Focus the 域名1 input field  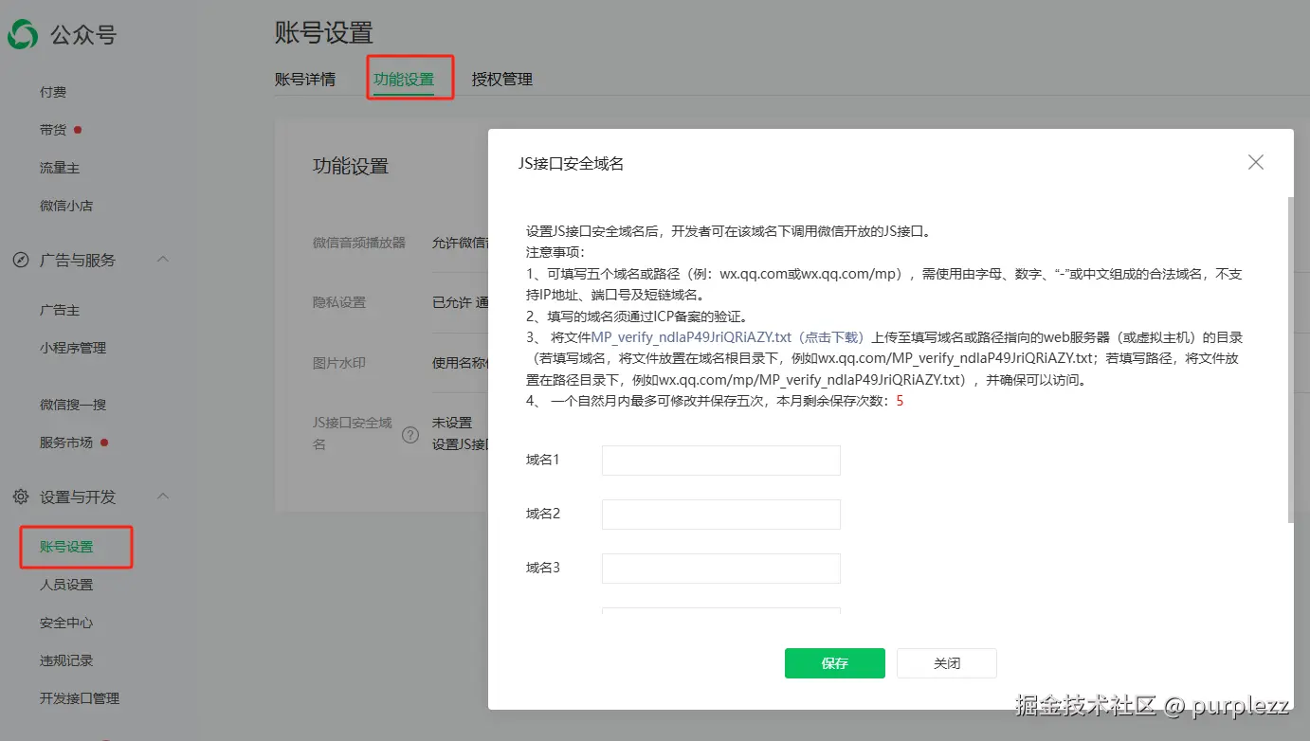tap(721, 461)
